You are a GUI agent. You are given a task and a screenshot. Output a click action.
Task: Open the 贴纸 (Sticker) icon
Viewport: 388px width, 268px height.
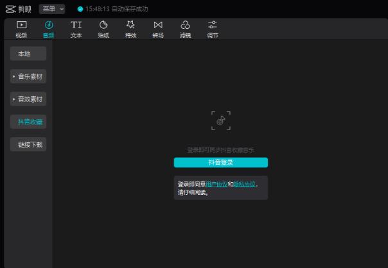(x=103, y=25)
